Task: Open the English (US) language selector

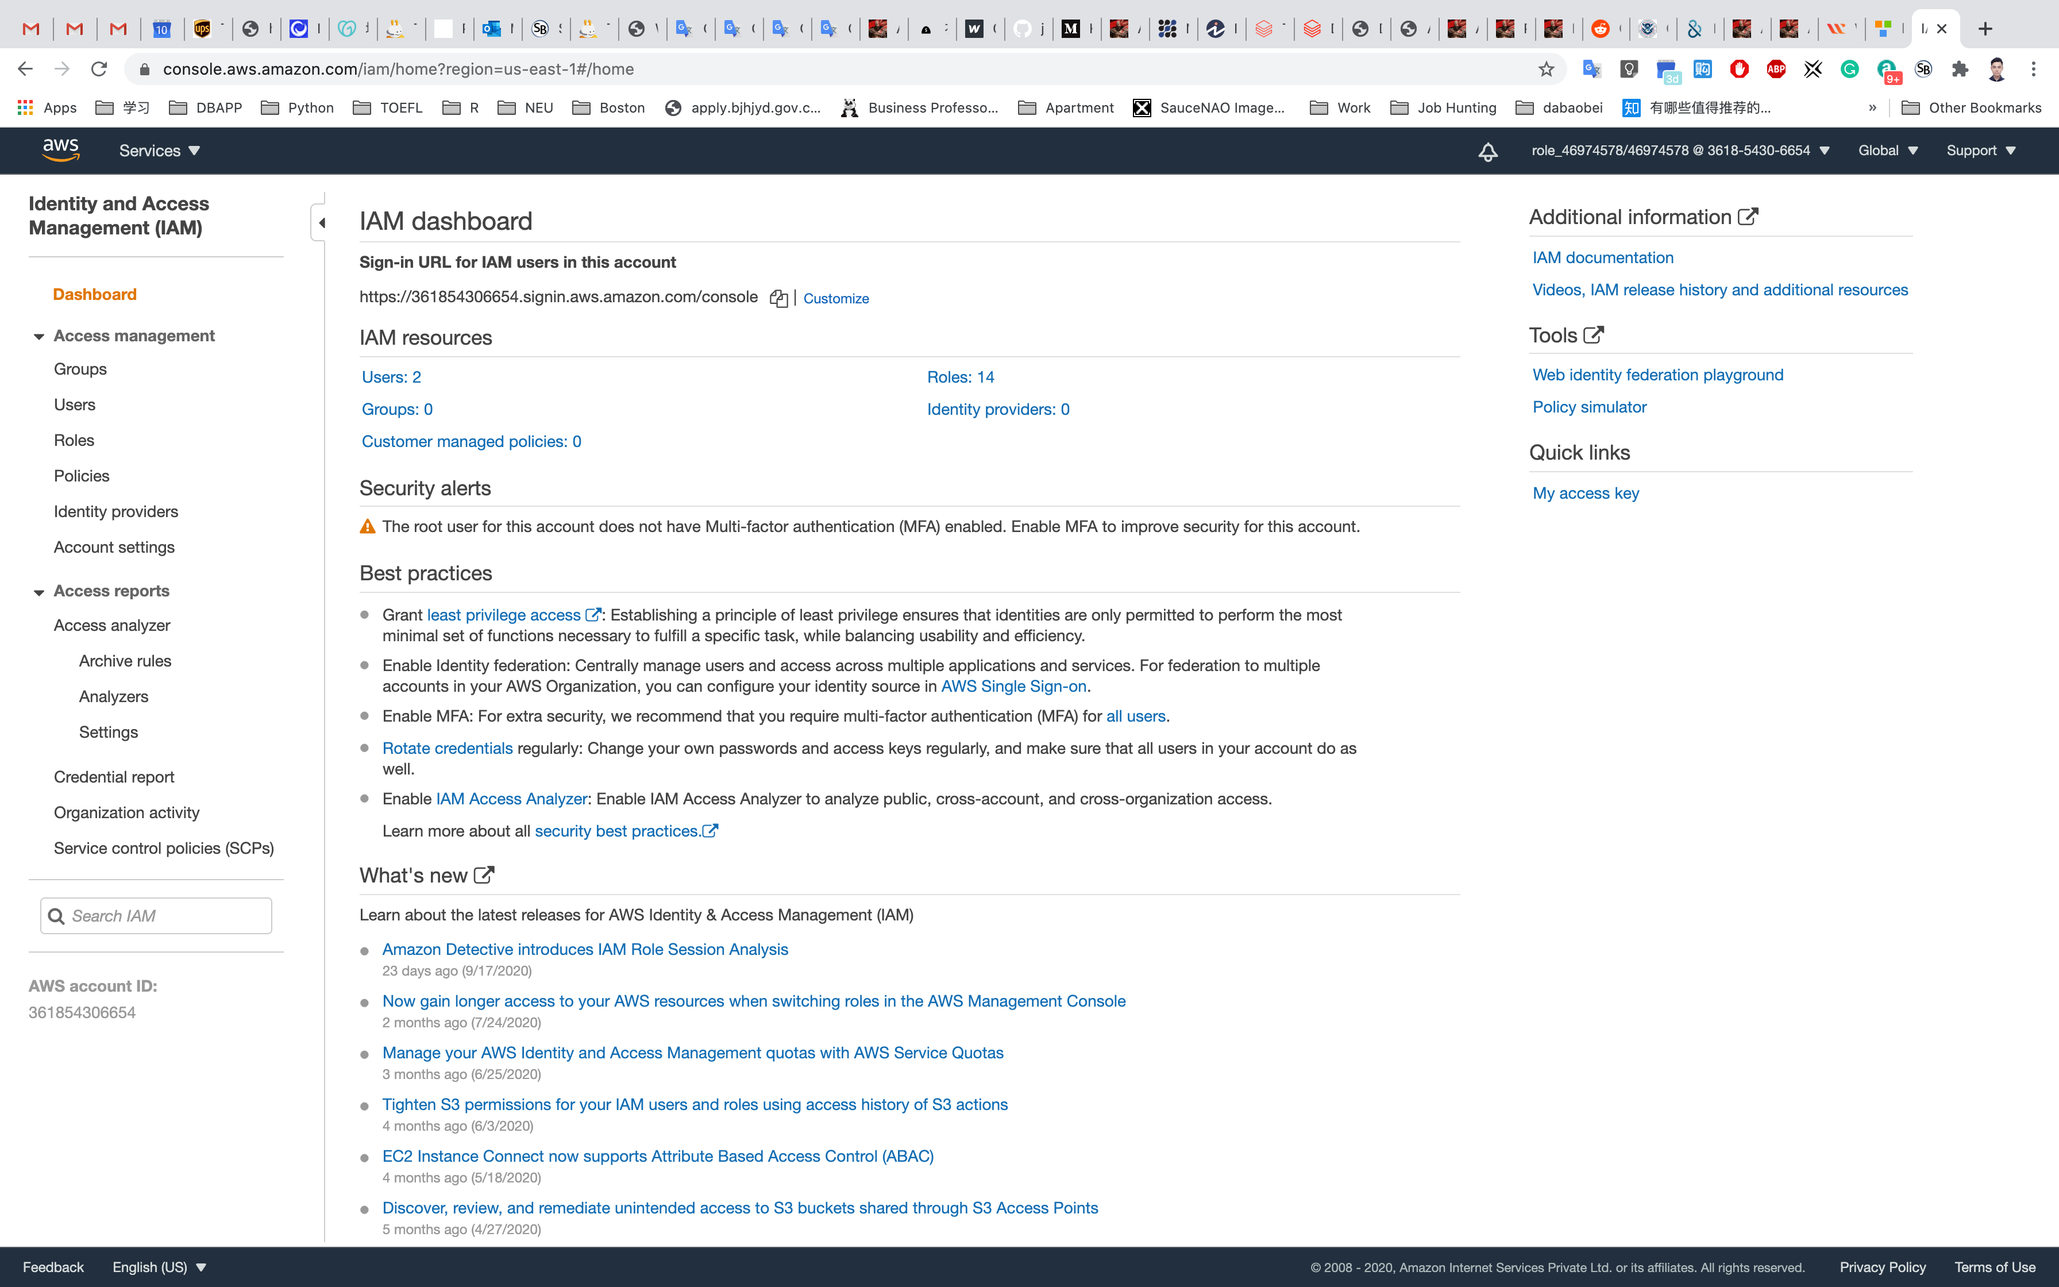Action: (x=159, y=1266)
